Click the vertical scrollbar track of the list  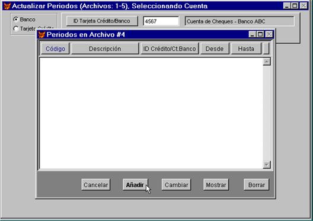267,113
